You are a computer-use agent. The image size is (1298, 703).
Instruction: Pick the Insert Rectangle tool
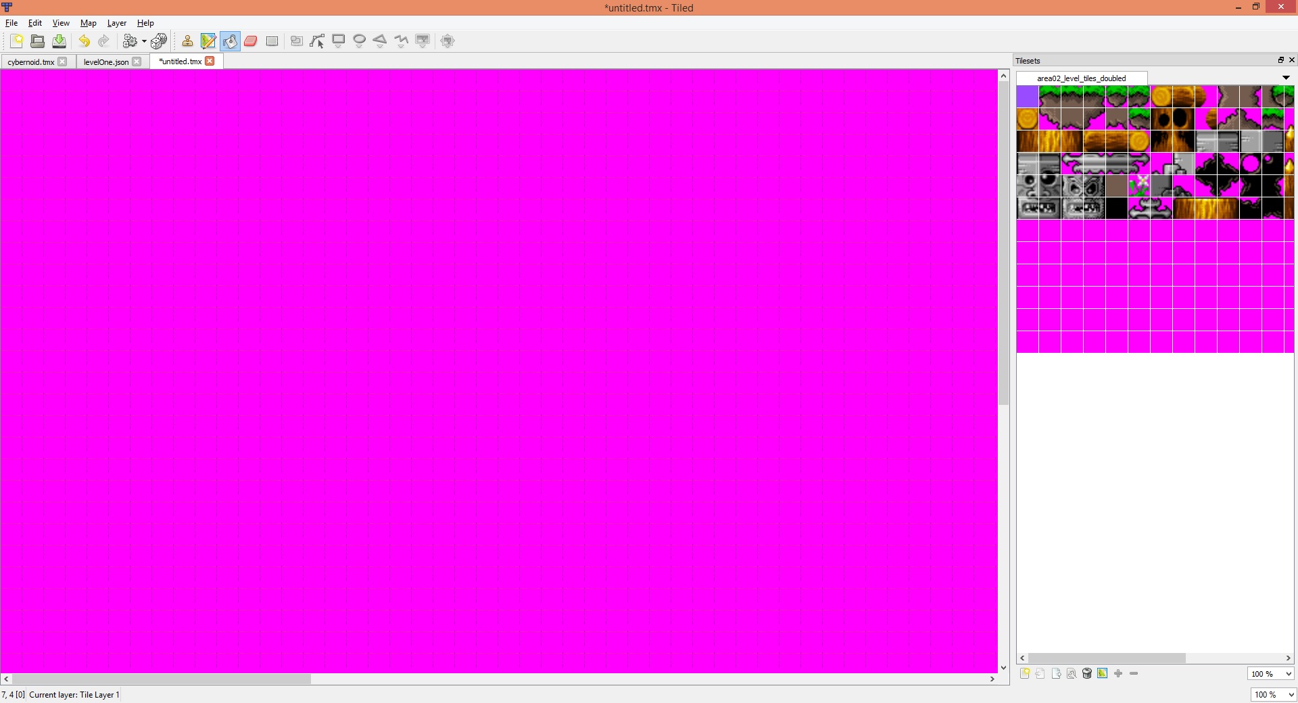[x=339, y=41]
